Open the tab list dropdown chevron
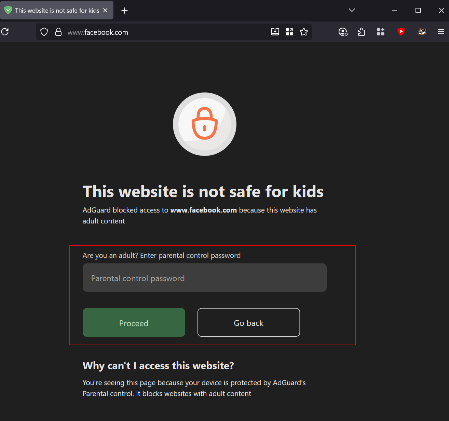This screenshot has width=449, height=421. point(352,10)
